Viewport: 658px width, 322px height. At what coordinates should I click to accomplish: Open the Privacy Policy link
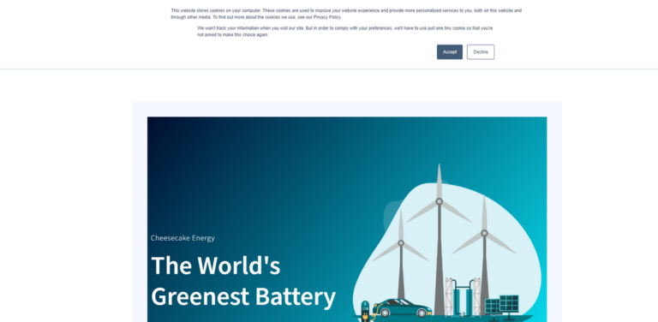point(327,17)
